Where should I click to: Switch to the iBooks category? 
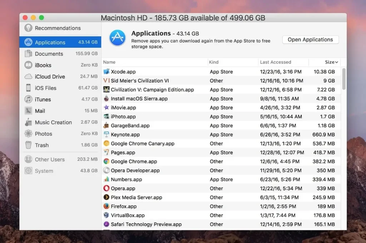60,65
